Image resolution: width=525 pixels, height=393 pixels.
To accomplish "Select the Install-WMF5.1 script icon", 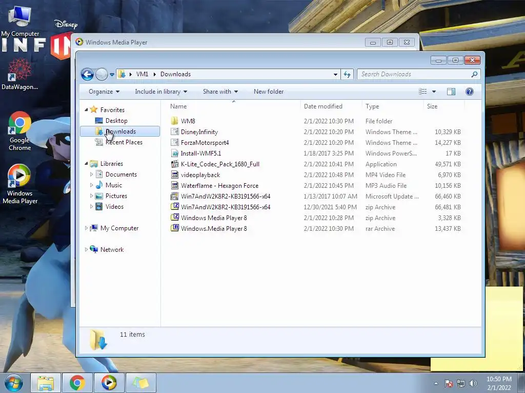I will (x=174, y=154).
